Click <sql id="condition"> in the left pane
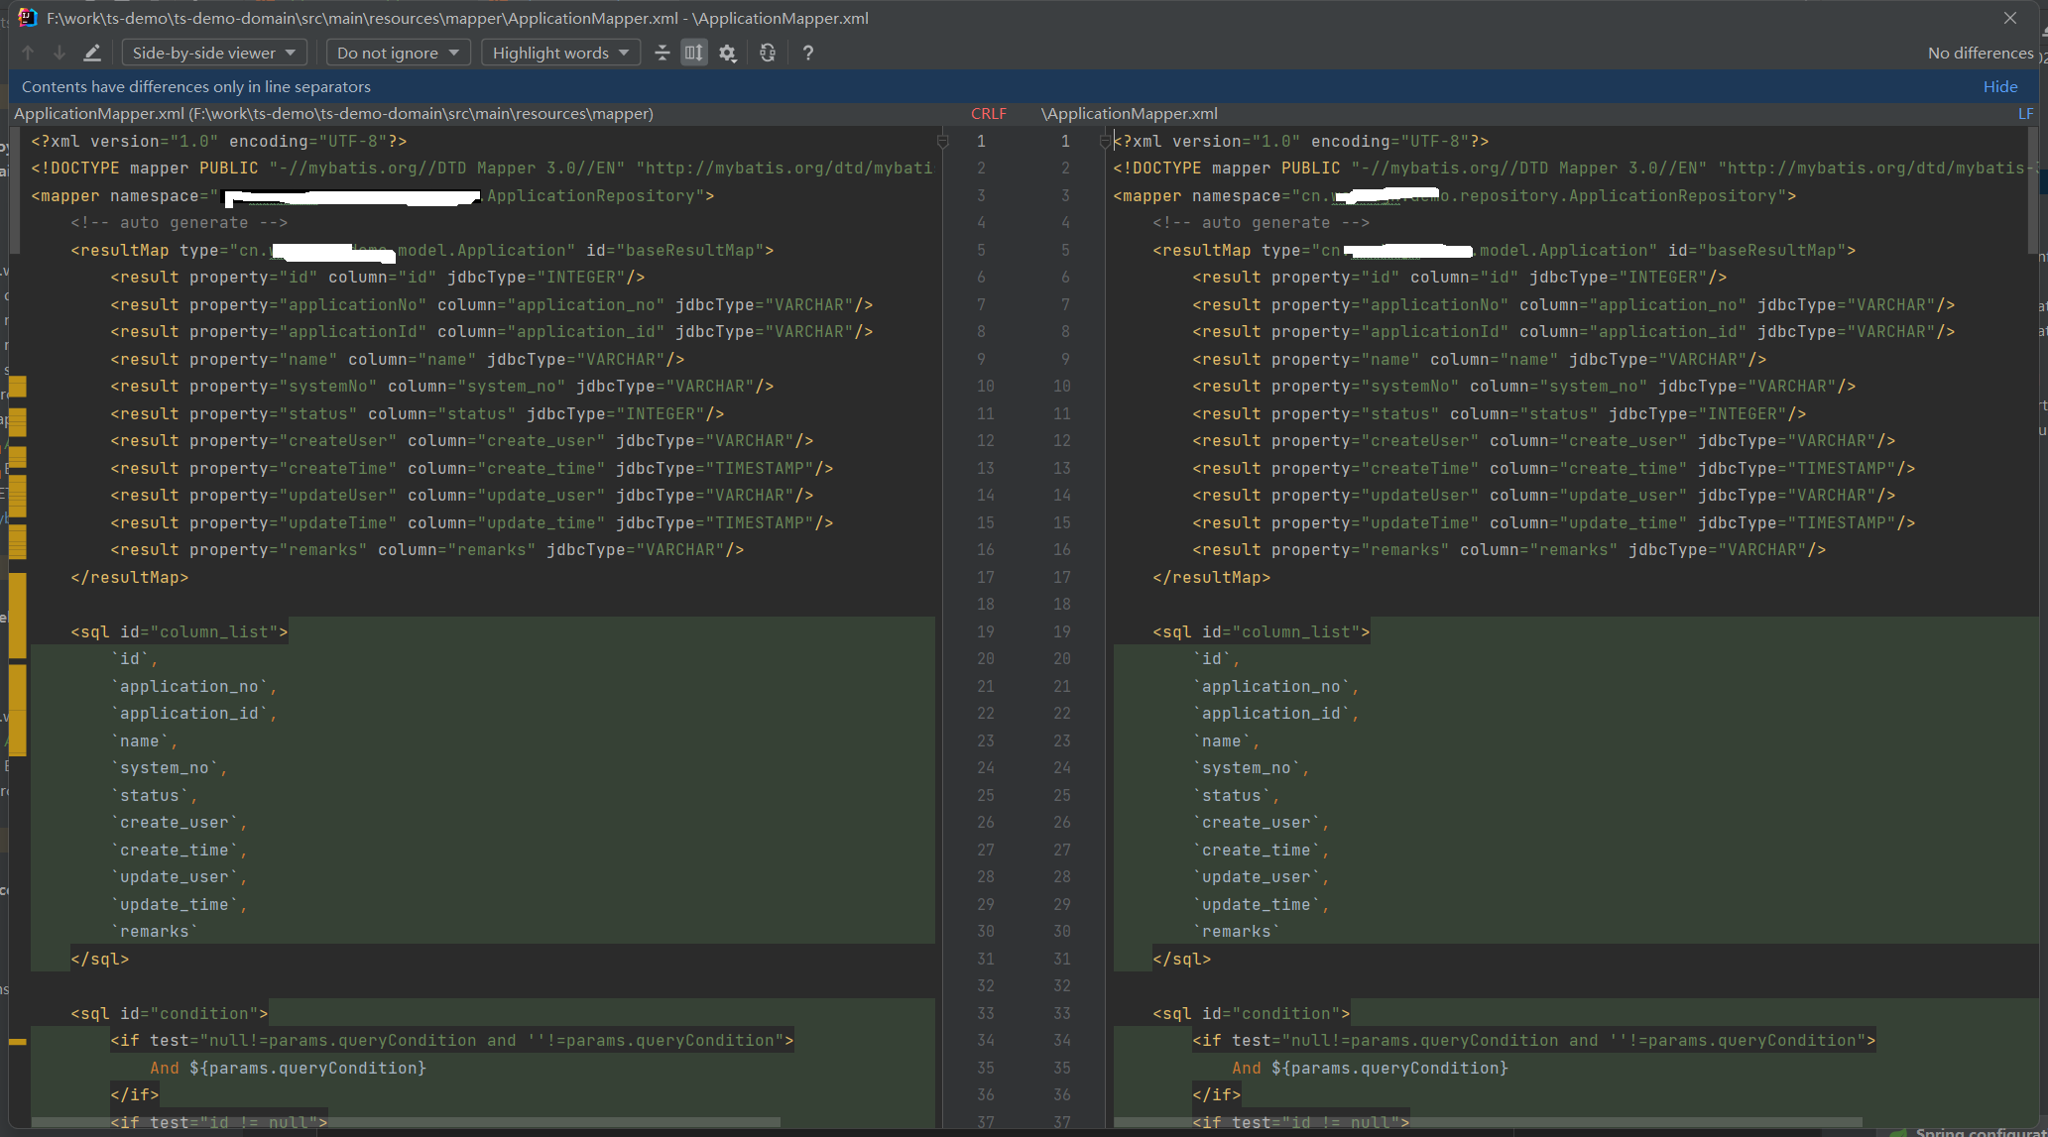 click(x=170, y=1013)
